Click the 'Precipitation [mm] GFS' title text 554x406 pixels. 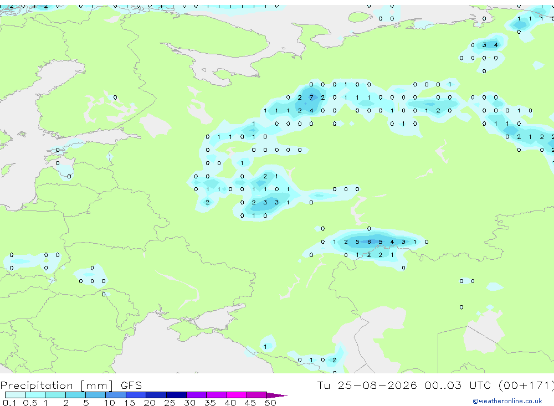[71, 386]
